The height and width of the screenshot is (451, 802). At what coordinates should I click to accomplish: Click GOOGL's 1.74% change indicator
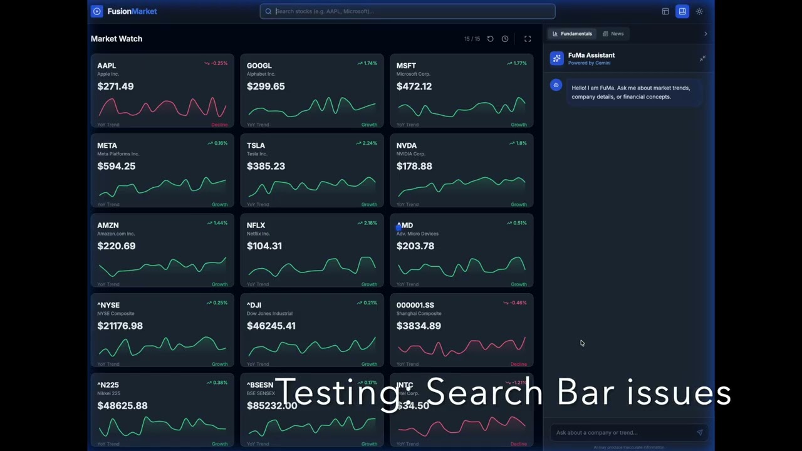(367, 63)
